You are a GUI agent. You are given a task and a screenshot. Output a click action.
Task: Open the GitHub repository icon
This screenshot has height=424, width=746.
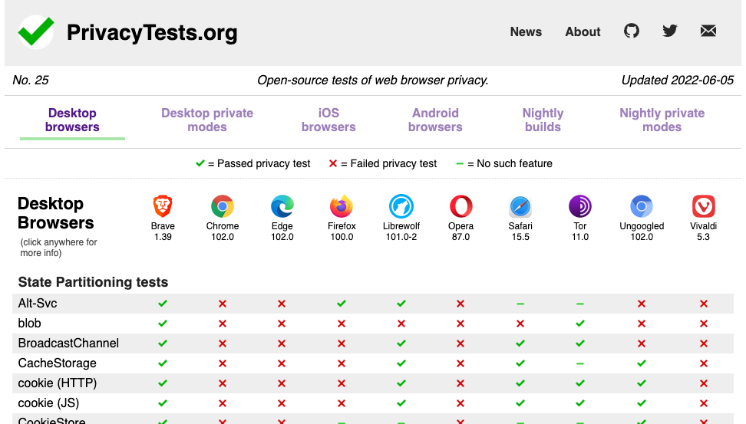pyautogui.click(x=632, y=31)
